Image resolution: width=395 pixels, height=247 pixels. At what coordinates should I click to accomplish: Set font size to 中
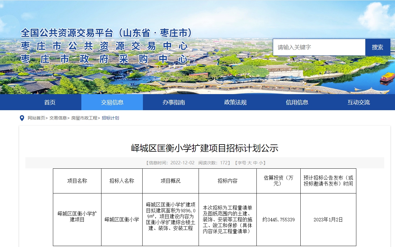tap(255, 163)
